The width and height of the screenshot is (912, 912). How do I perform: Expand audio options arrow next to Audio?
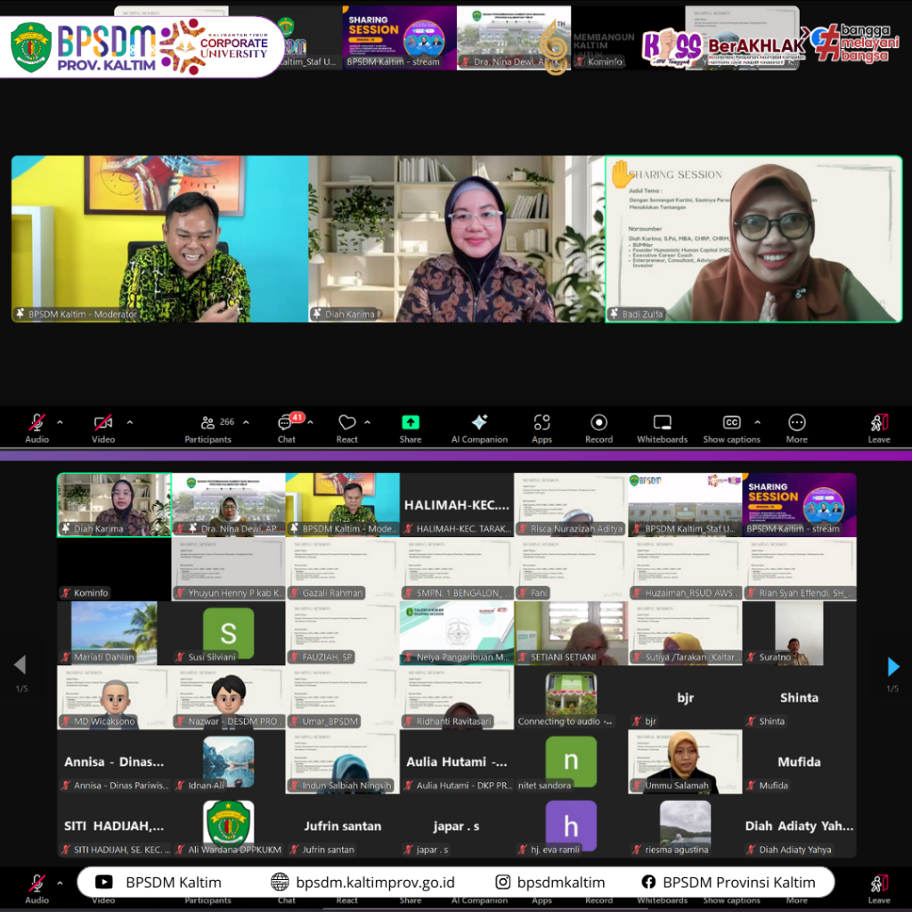[60, 422]
